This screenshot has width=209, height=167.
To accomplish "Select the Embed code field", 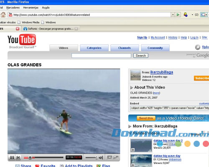I will [170, 108].
